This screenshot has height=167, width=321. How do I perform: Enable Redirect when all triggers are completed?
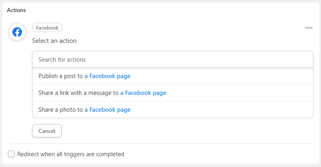click(11, 154)
